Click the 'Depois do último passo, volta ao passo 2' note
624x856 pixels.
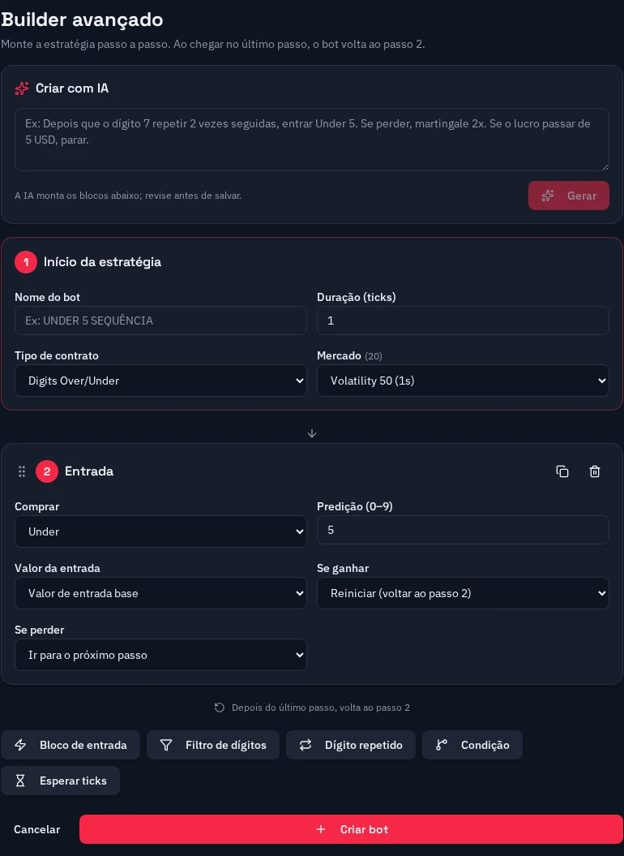click(321, 708)
